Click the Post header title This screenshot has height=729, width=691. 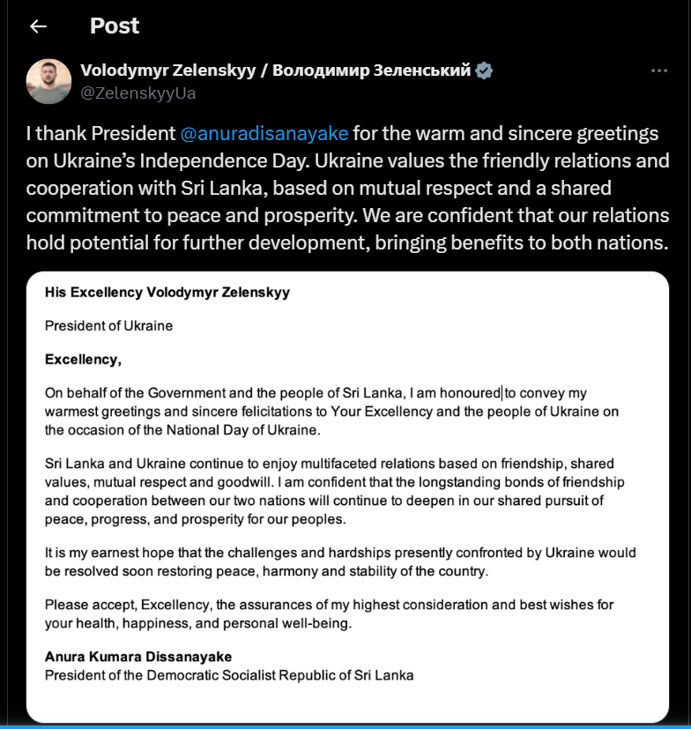115,26
